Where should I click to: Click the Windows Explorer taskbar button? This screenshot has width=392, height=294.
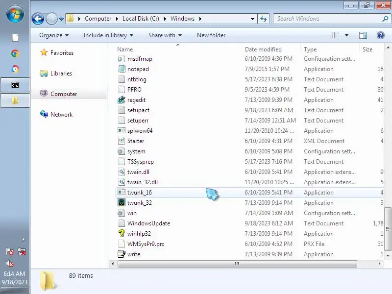point(15,100)
